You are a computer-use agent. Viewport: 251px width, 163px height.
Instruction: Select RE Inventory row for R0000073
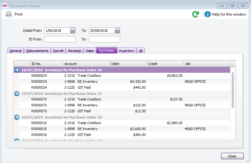(125, 105)
